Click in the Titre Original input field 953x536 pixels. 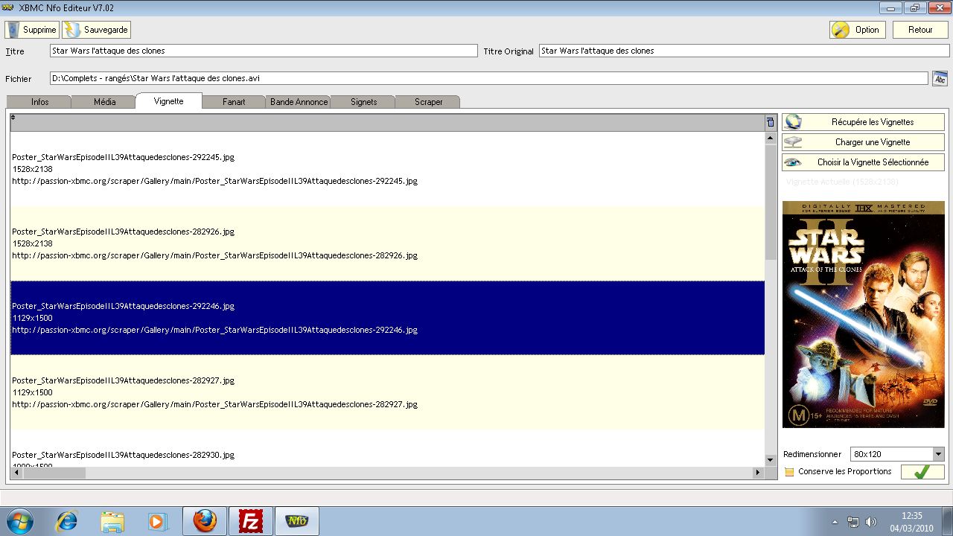[x=744, y=51]
